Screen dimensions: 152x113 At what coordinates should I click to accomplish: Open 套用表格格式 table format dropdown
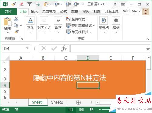pos(80,26)
